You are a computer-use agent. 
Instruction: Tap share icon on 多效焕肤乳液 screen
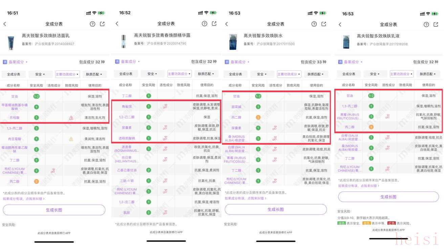click(x=436, y=24)
